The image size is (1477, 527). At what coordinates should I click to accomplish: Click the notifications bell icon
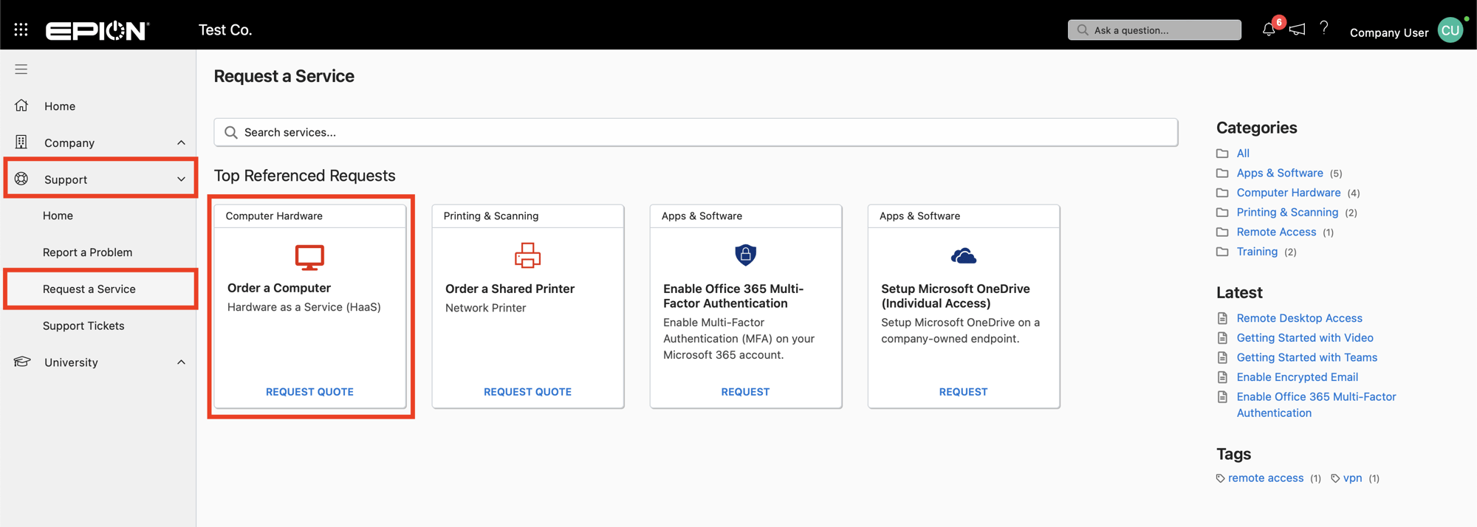[x=1268, y=30]
